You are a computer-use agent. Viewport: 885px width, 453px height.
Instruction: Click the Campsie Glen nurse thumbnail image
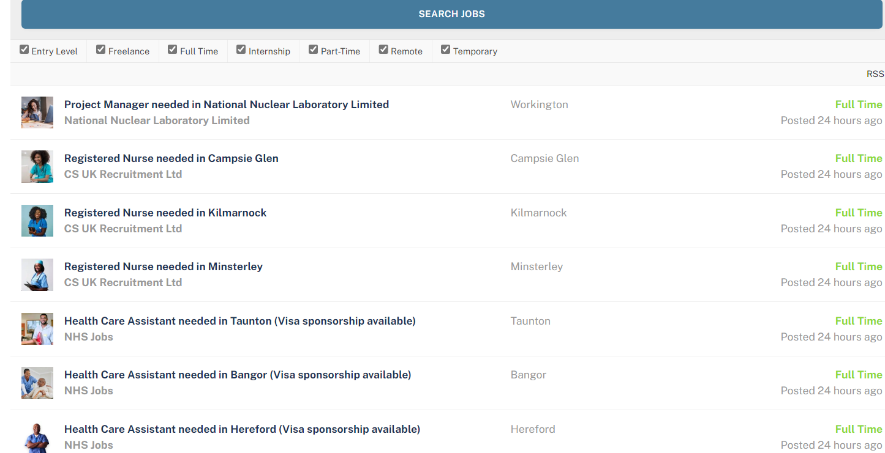[x=37, y=166]
